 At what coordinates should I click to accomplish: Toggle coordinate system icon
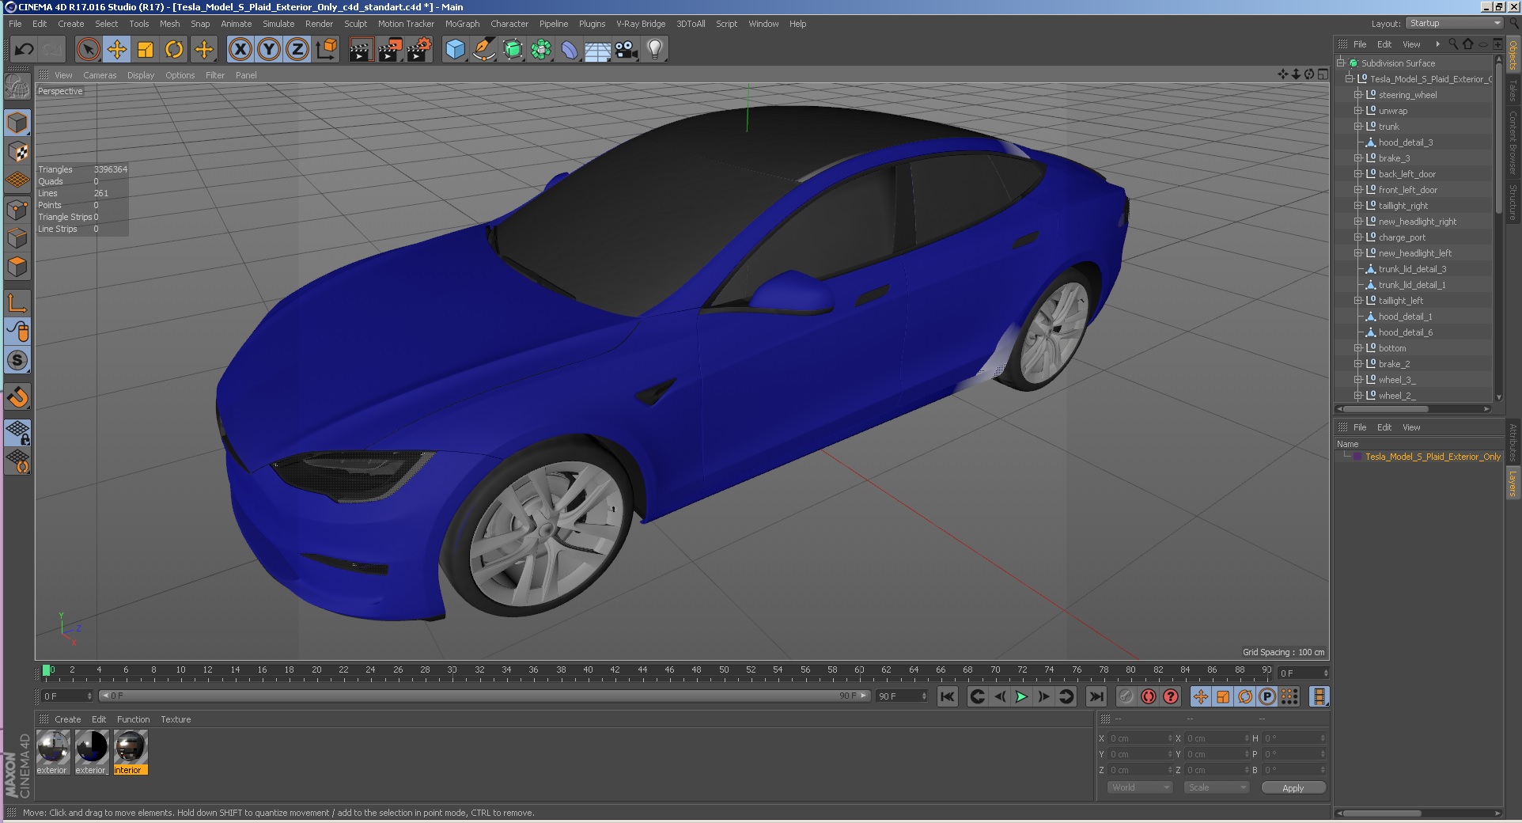[326, 50]
